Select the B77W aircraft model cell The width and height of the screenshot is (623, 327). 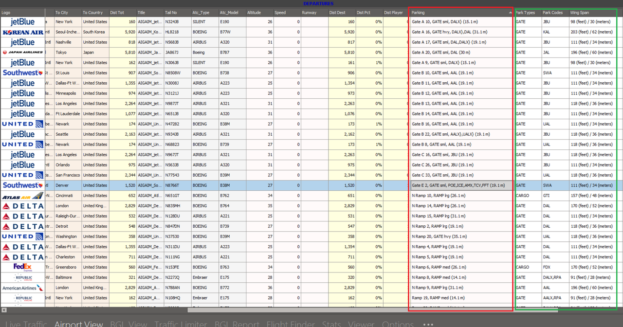[x=232, y=32]
